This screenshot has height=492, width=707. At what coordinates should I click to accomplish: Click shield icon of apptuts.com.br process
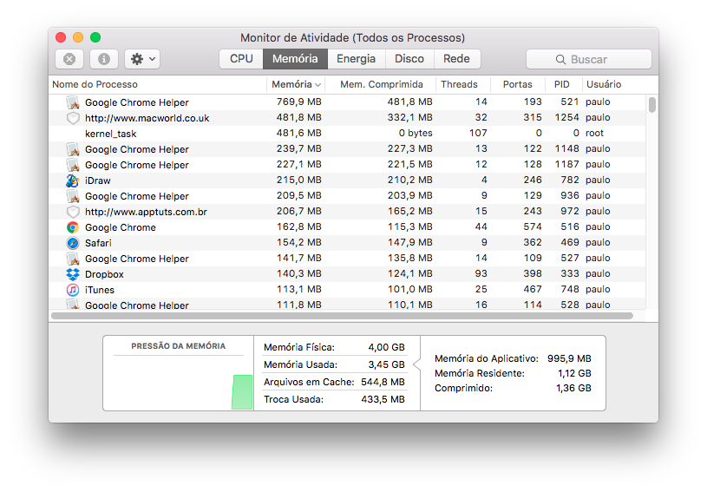tap(73, 212)
